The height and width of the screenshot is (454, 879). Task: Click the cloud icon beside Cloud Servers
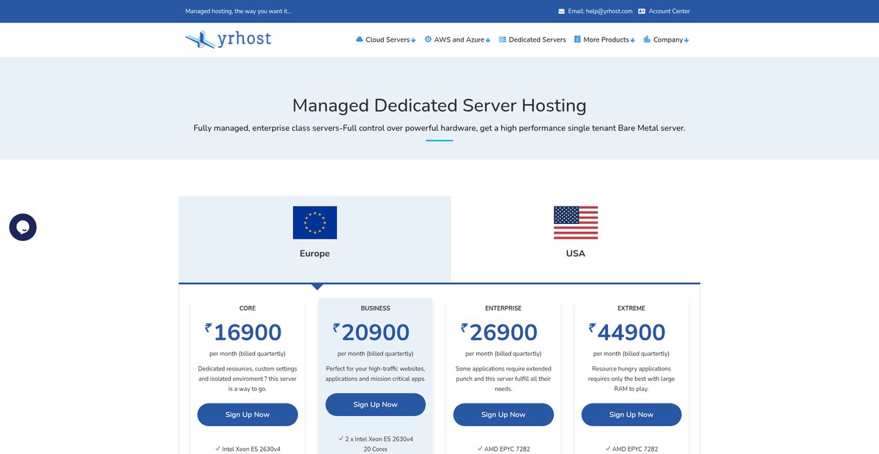click(360, 40)
